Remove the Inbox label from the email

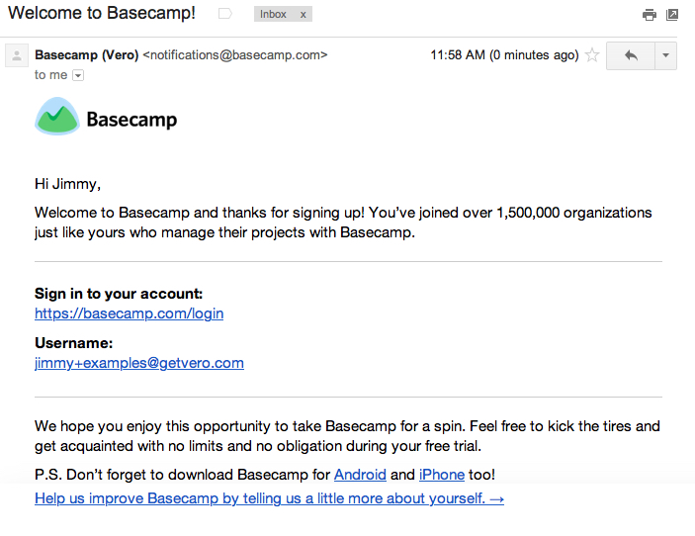click(303, 15)
